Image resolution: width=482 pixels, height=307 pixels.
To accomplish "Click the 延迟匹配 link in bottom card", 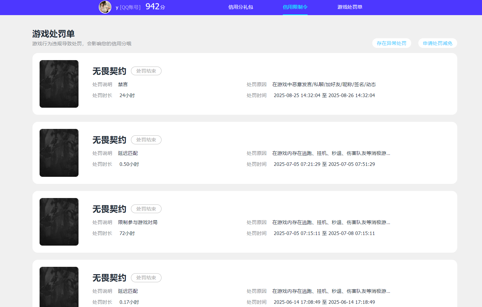I will coord(128,291).
